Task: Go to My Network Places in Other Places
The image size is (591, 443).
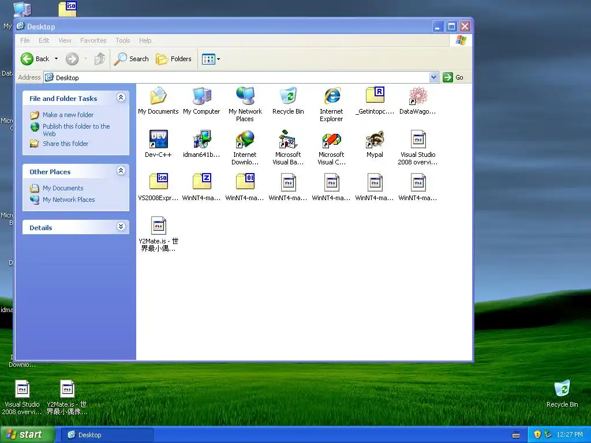Action: point(69,200)
